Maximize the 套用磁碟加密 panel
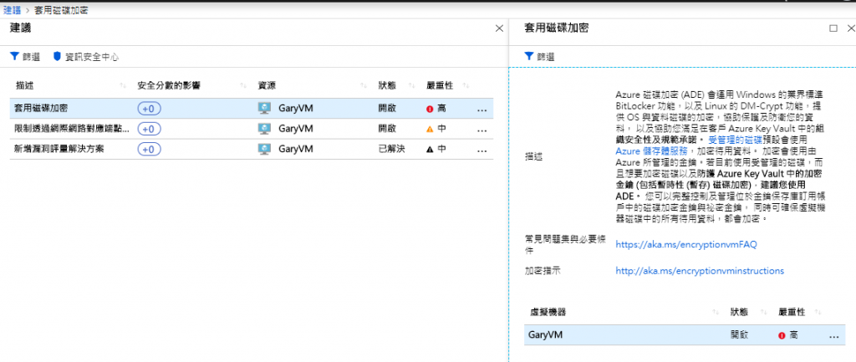Image resolution: width=856 pixels, height=362 pixels. click(833, 28)
